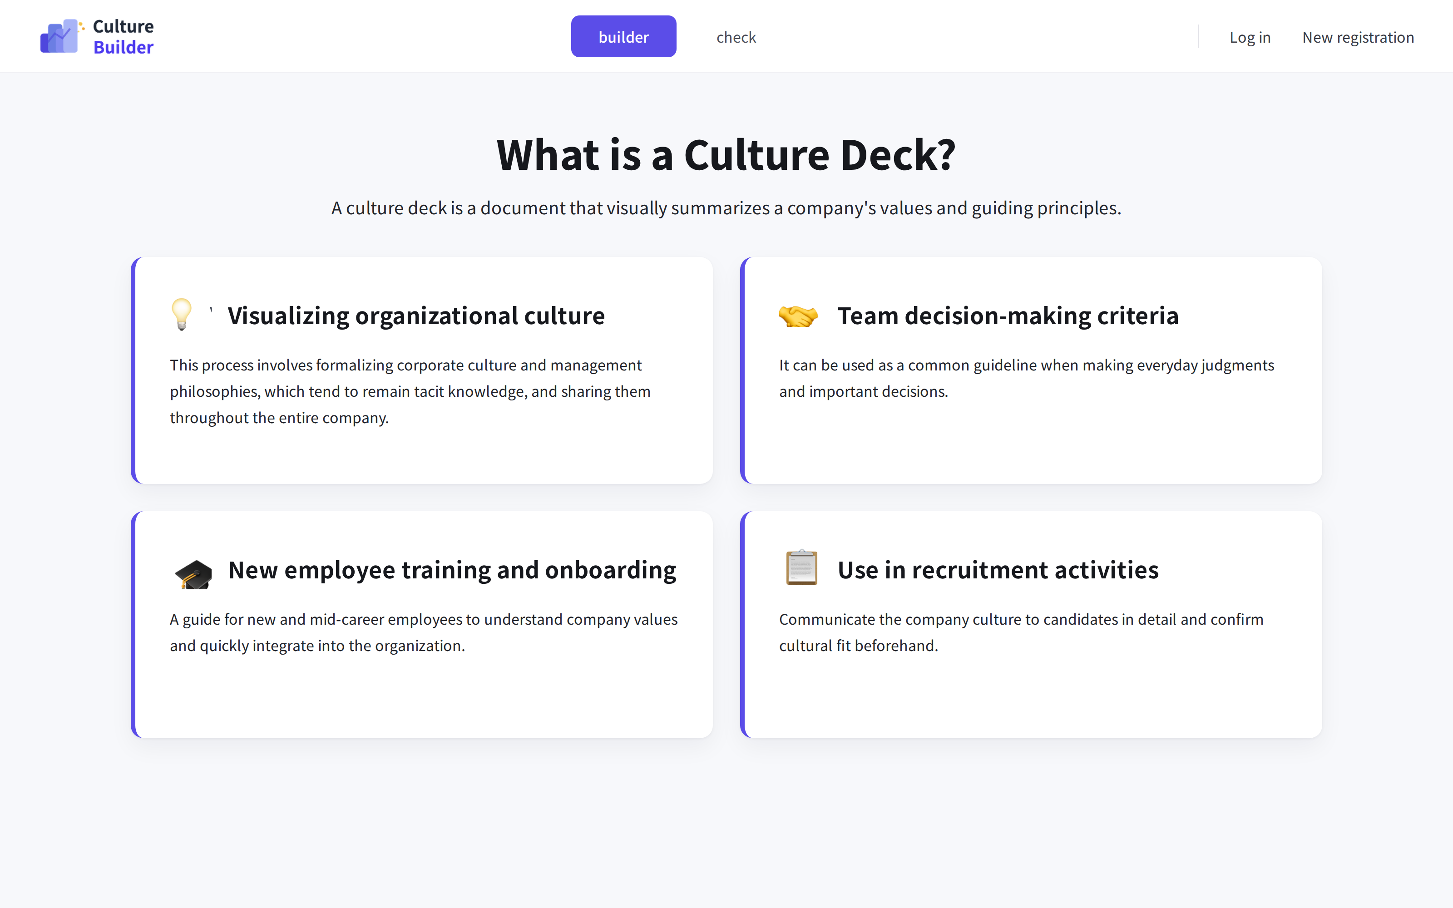Open the Log in link

[x=1250, y=37]
